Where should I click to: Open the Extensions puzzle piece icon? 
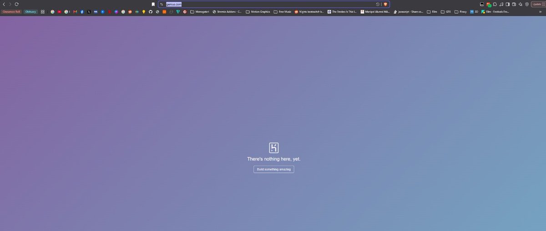pos(495,4)
